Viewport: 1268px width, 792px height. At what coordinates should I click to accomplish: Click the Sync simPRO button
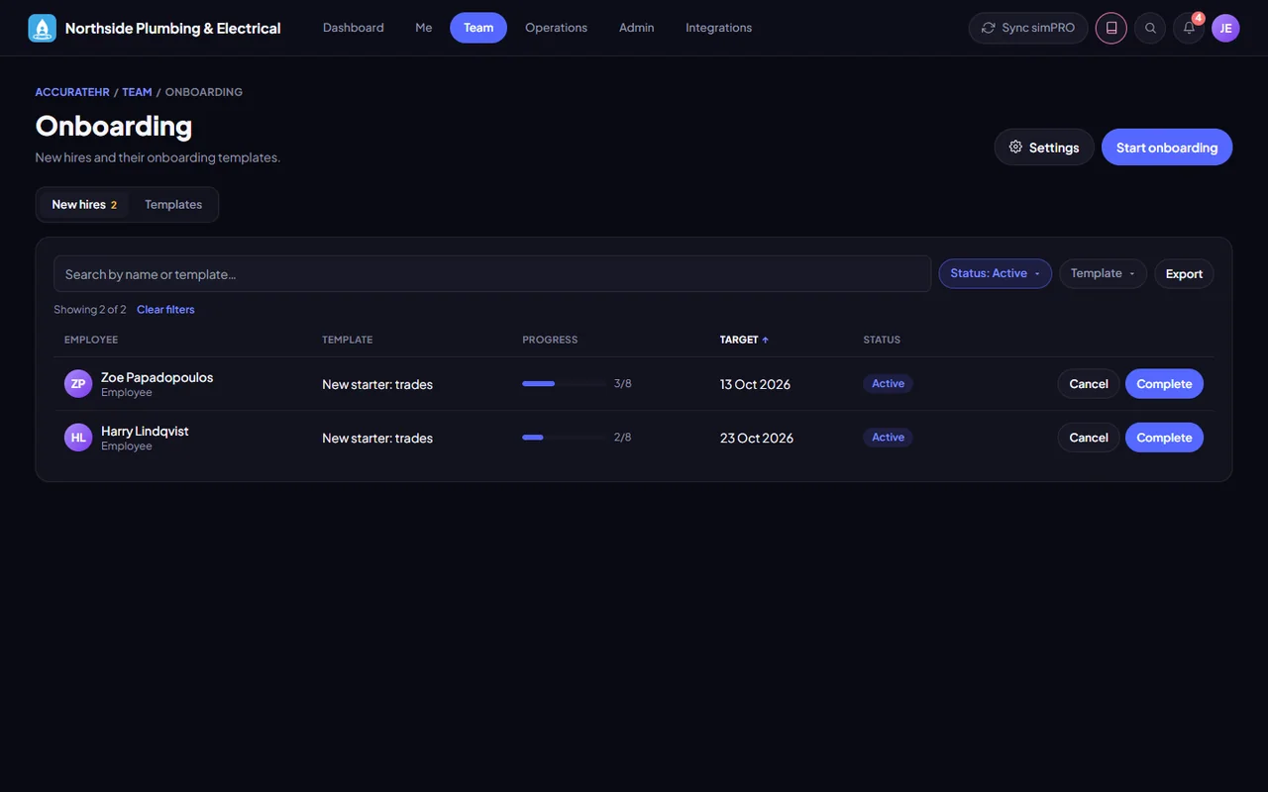click(x=1028, y=28)
